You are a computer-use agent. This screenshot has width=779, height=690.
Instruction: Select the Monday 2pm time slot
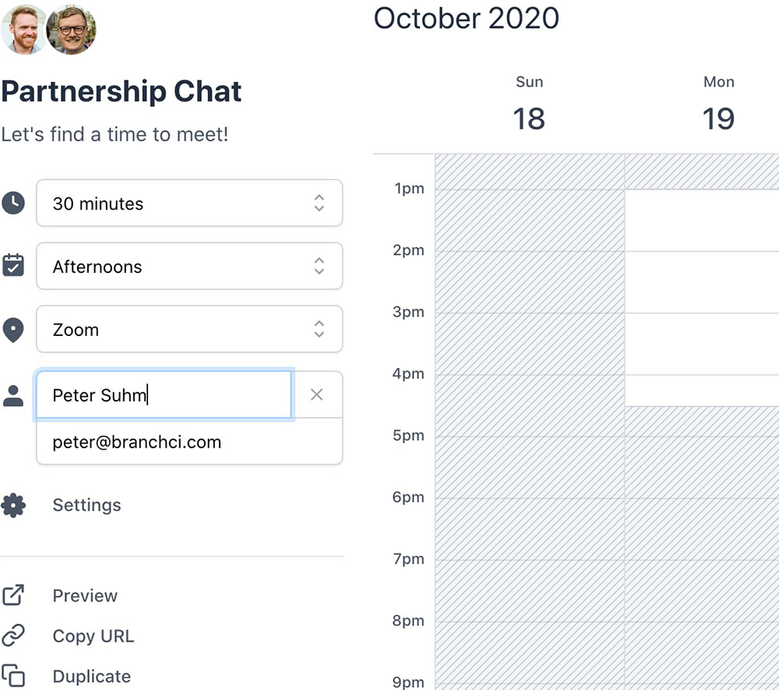[x=701, y=281]
